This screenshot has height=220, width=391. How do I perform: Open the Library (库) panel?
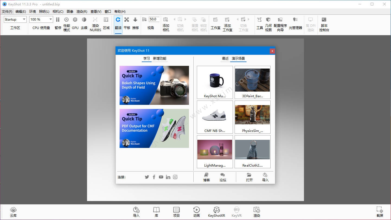[156, 212]
